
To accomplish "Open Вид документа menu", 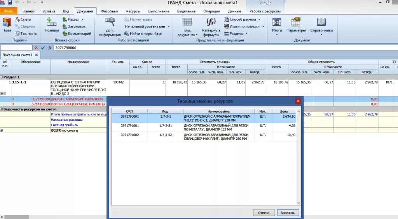I will [187, 27].
